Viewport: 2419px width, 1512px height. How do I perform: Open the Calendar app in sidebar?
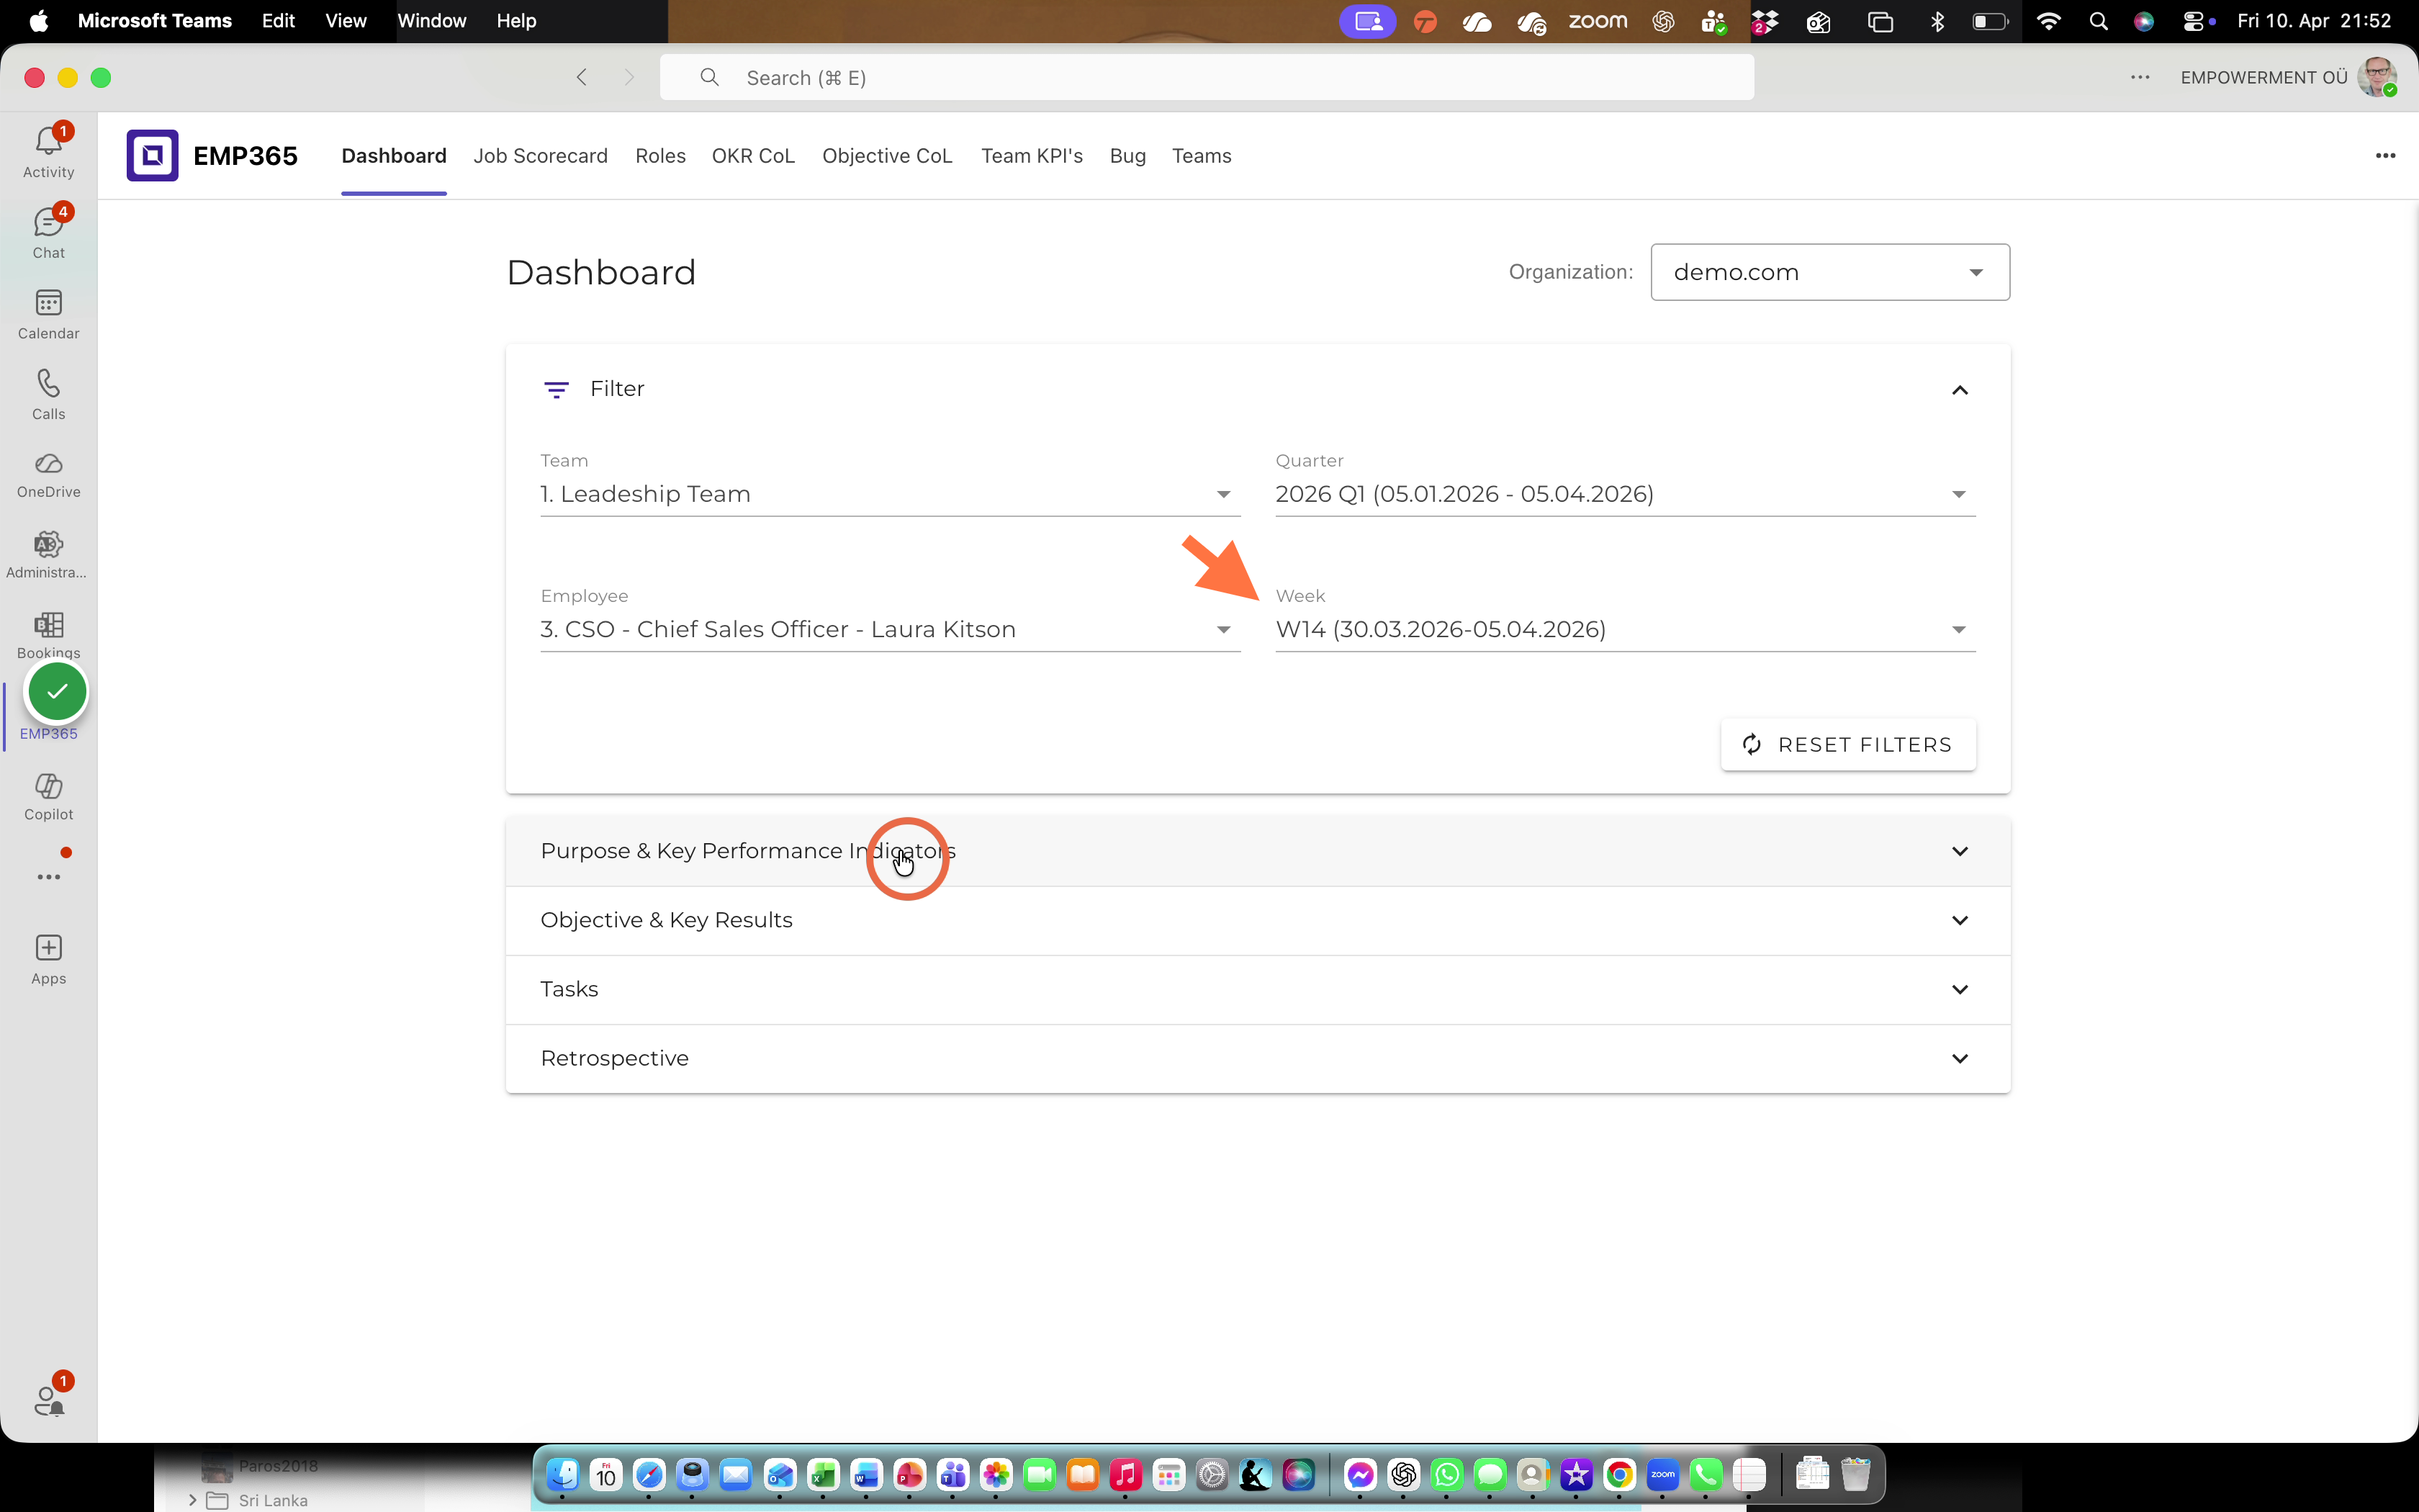click(48, 314)
